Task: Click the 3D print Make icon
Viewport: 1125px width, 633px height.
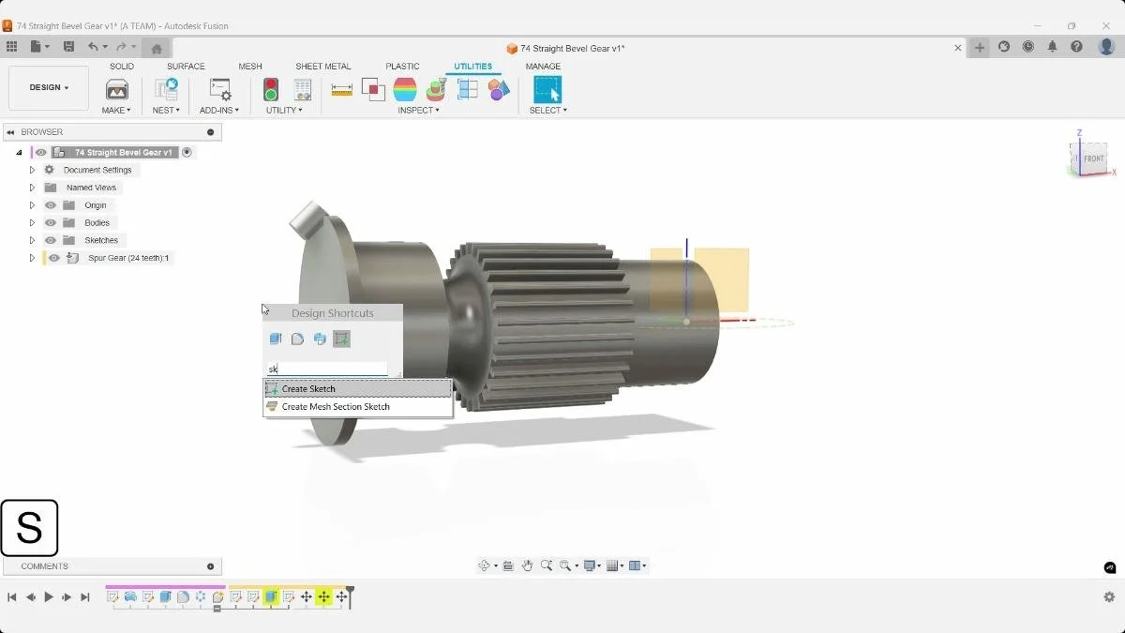Action: pyautogui.click(x=117, y=90)
